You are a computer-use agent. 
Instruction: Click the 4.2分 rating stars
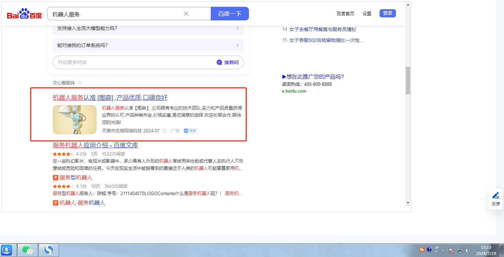click(x=63, y=154)
